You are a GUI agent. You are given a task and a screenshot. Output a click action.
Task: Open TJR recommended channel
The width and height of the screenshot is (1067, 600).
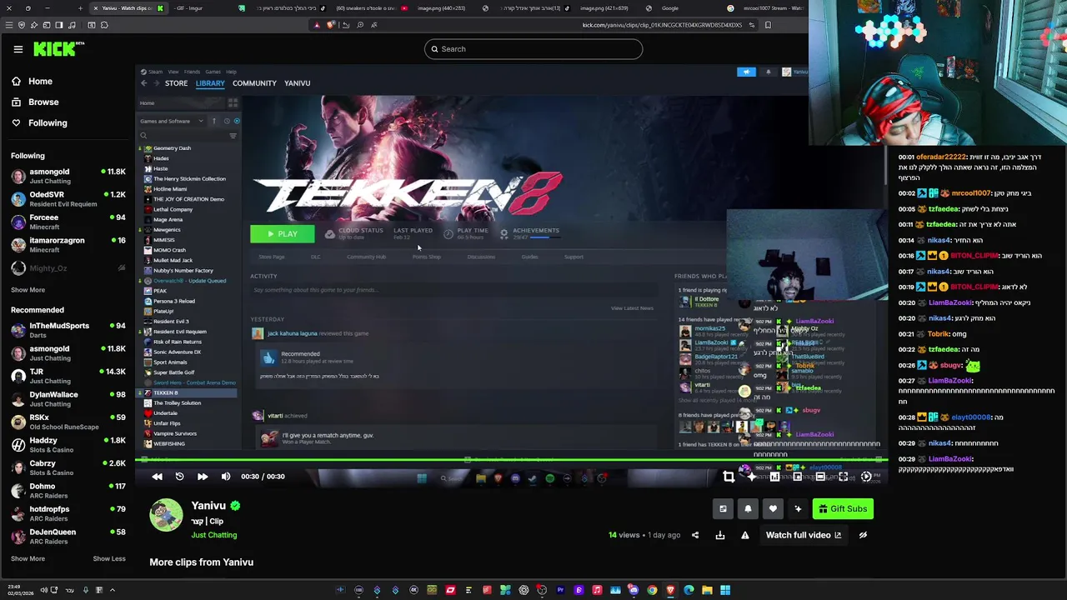[68, 376]
